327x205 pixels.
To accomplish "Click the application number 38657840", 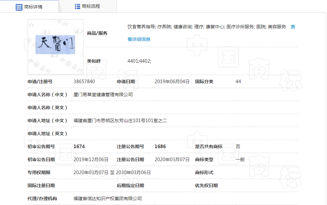I will tap(84, 82).
